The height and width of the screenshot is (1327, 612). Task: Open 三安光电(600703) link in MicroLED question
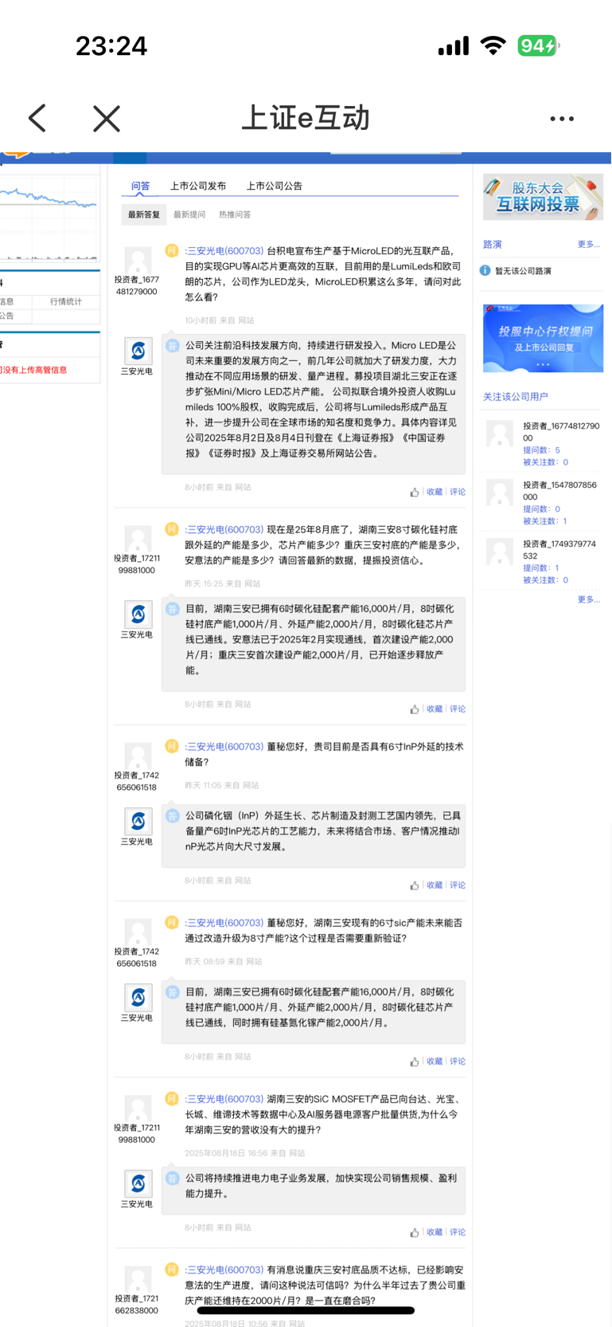click(x=224, y=251)
